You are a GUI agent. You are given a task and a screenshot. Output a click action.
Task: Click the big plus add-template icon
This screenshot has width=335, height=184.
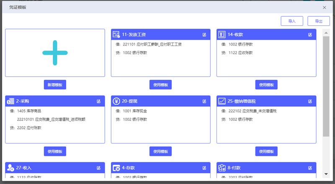point(55,53)
